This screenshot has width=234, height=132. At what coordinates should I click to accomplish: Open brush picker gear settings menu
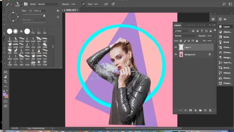click(58, 11)
